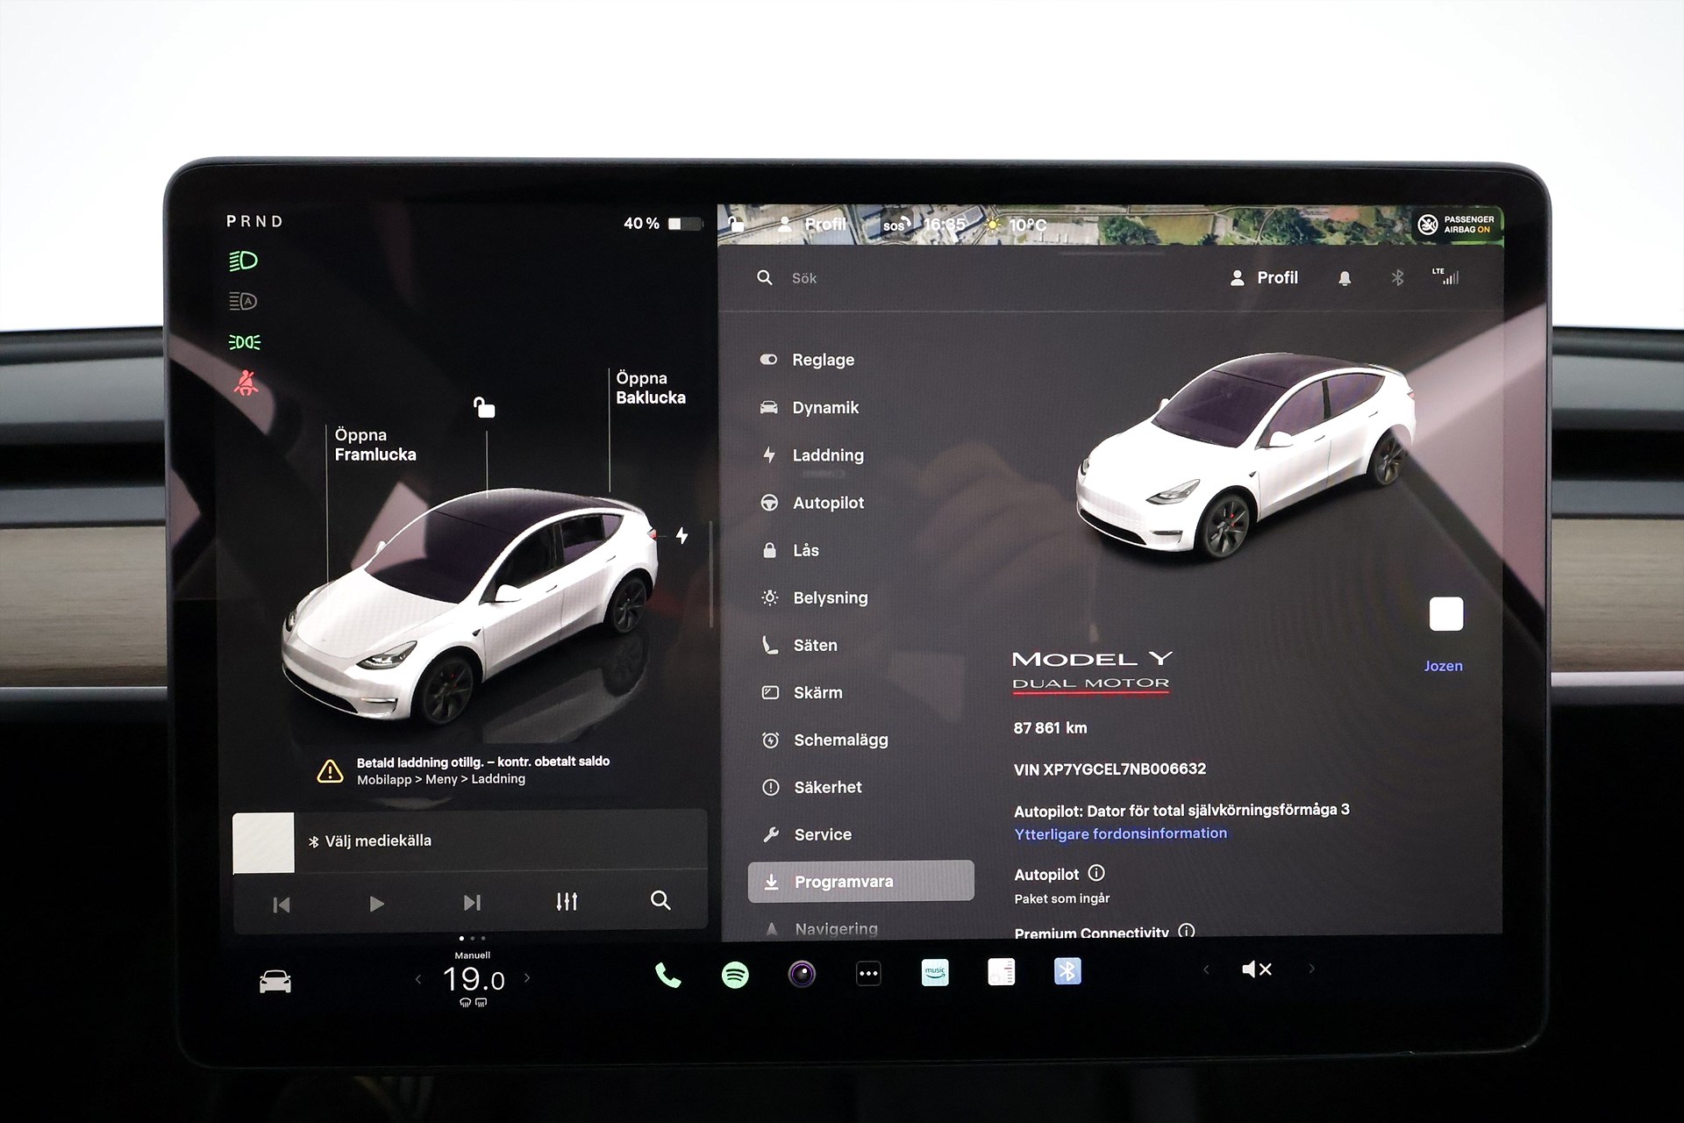This screenshot has width=1684, height=1123.
Task: Launch the dashcam camera app
Action: tap(802, 974)
